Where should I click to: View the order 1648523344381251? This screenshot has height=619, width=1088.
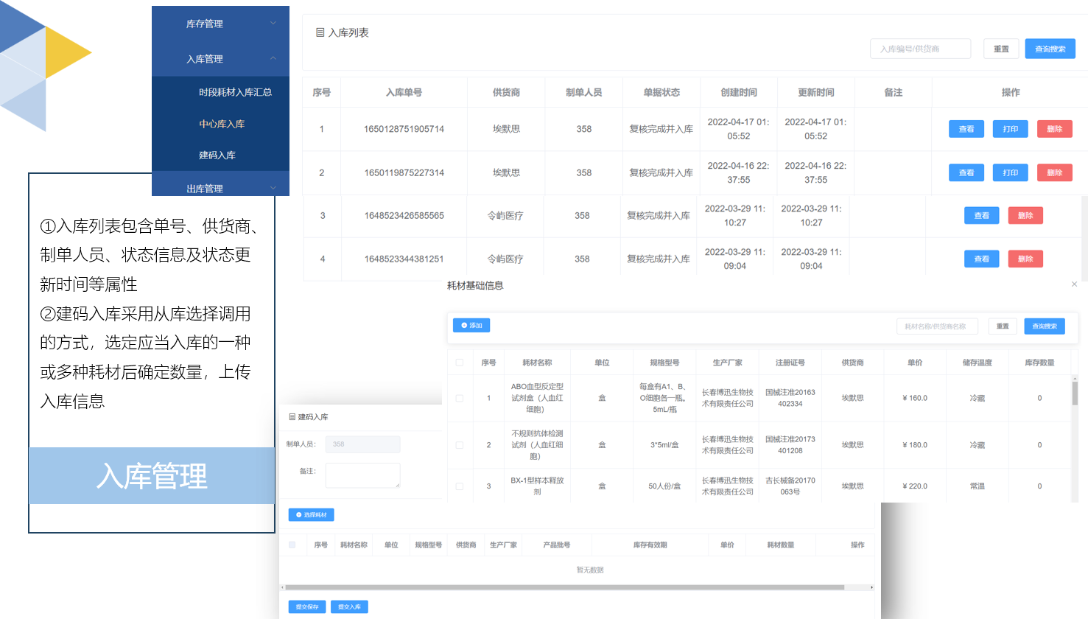coord(982,259)
